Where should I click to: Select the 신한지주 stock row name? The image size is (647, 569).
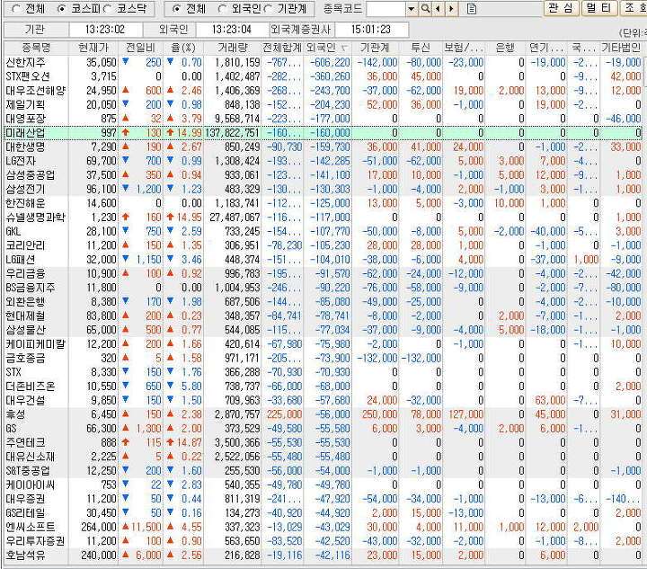coord(25,63)
